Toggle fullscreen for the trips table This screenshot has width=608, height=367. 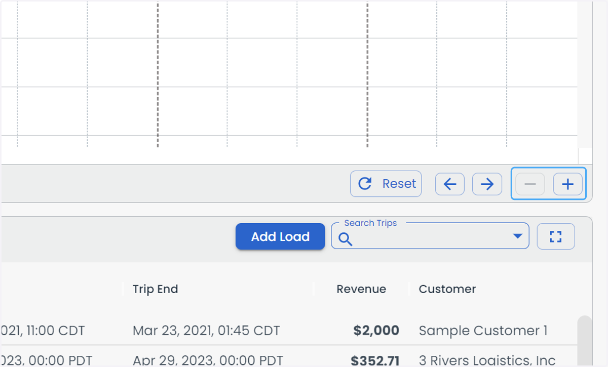(556, 236)
